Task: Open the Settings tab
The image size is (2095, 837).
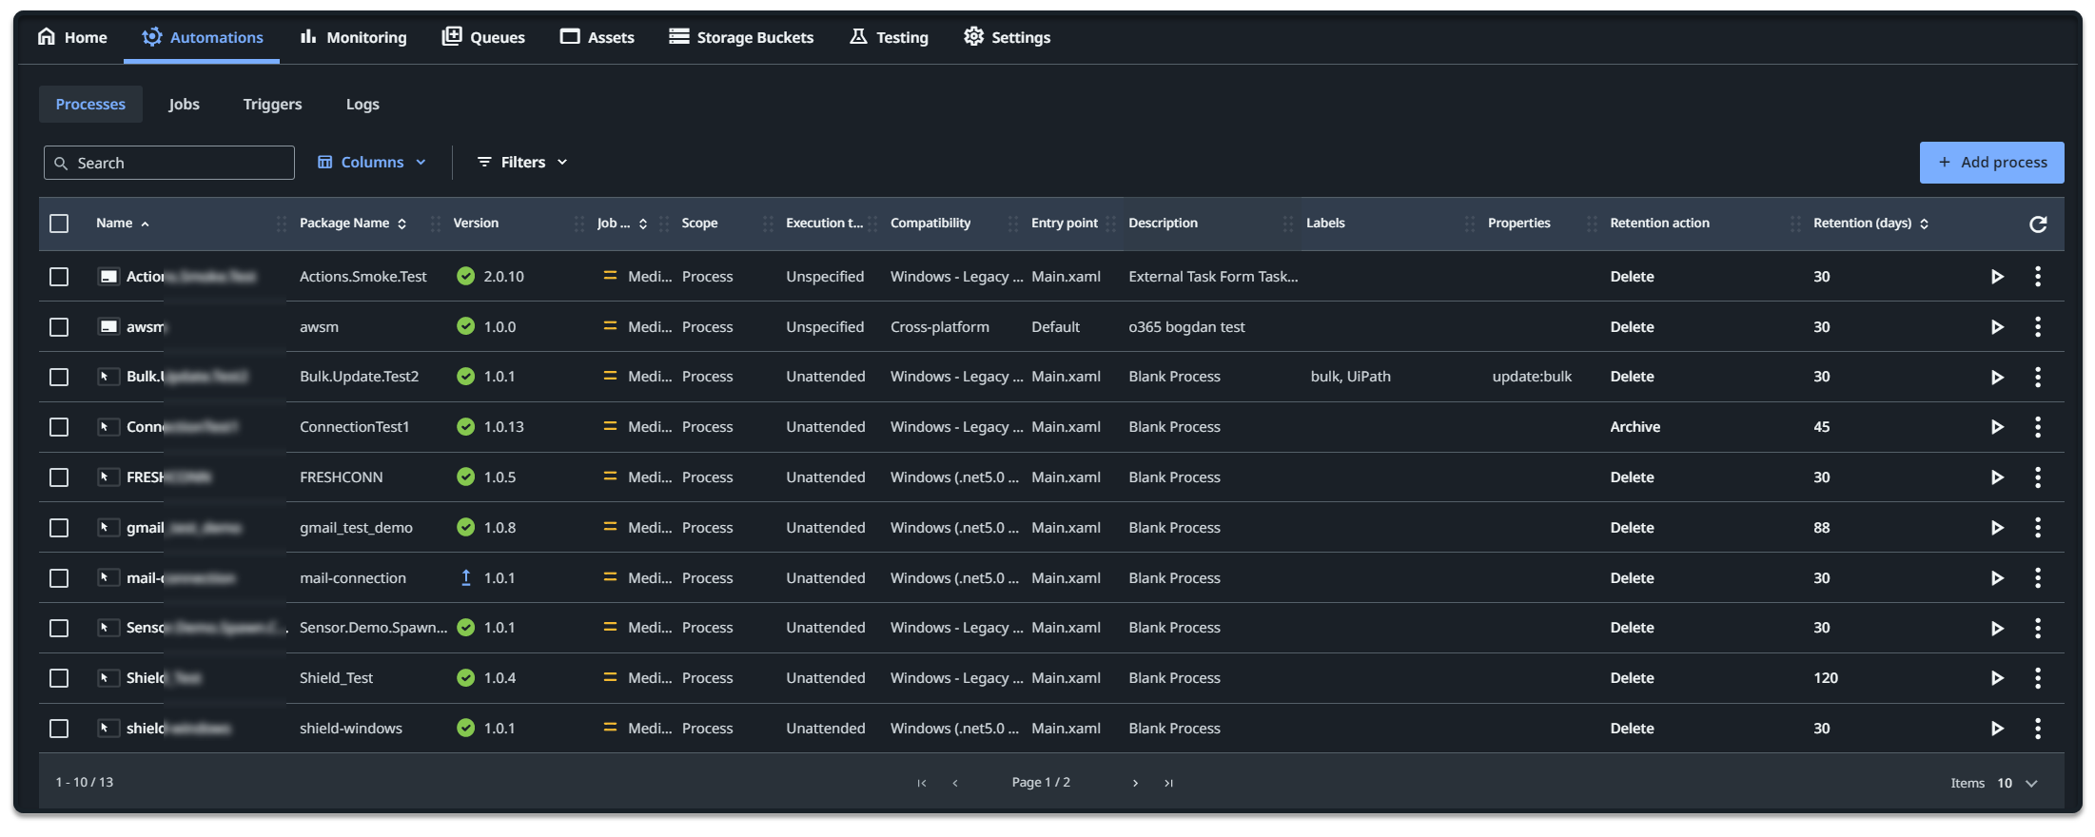Action: click(1008, 37)
